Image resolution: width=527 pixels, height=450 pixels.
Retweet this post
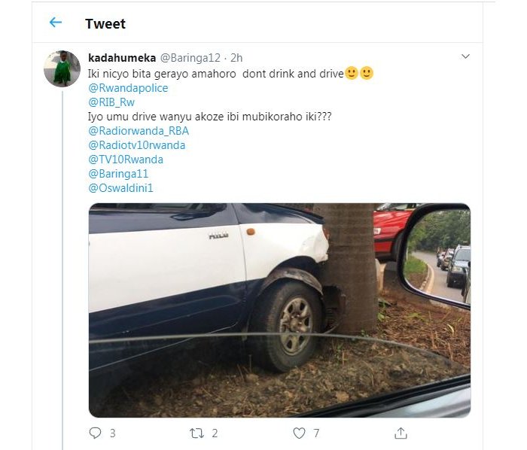tap(196, 433)
